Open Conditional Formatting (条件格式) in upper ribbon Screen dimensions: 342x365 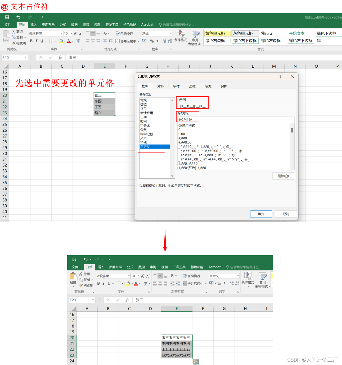pyautogui.click(x=181, y=36)
